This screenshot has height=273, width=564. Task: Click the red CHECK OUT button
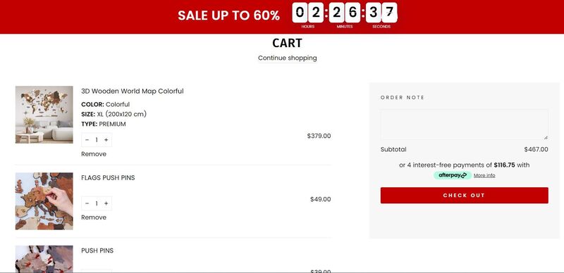[x=464, y=196]
